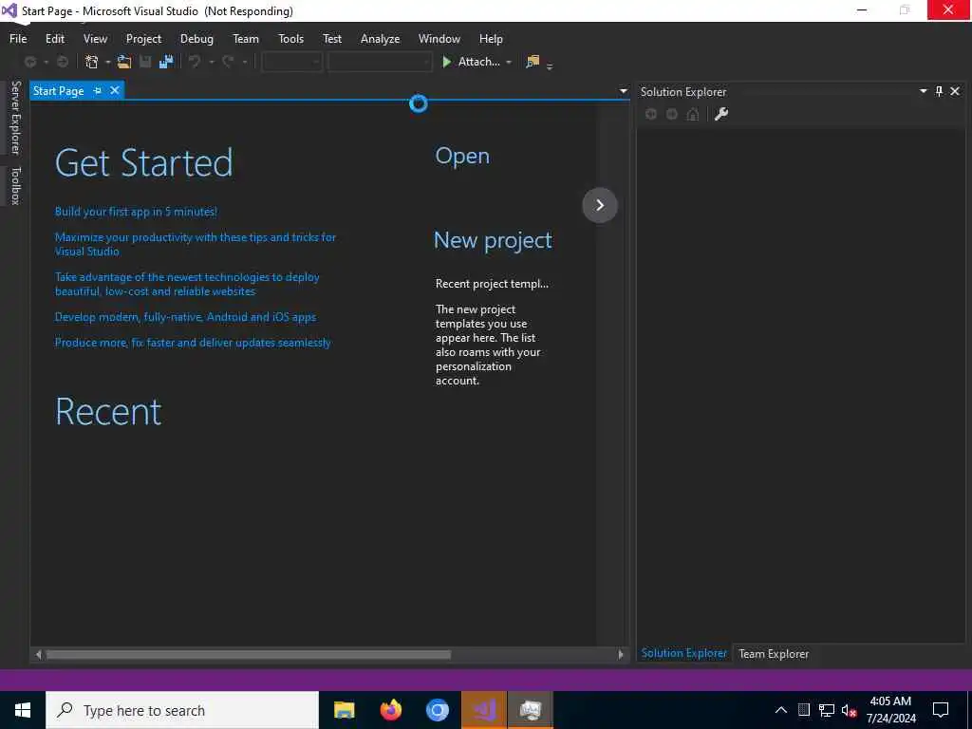Click the single-disk Save icon in toolbar
The width and height of the screenshot is (972, 729).
[x=145, y=62]
